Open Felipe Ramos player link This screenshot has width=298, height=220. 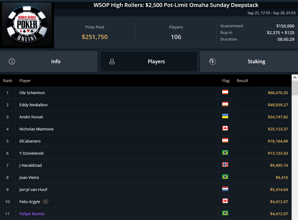tap(32, 214)
